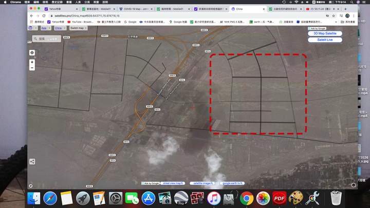Screen dimensions: 370x208
Task: Open Chrome from the Dock
Action: point(247,198)
